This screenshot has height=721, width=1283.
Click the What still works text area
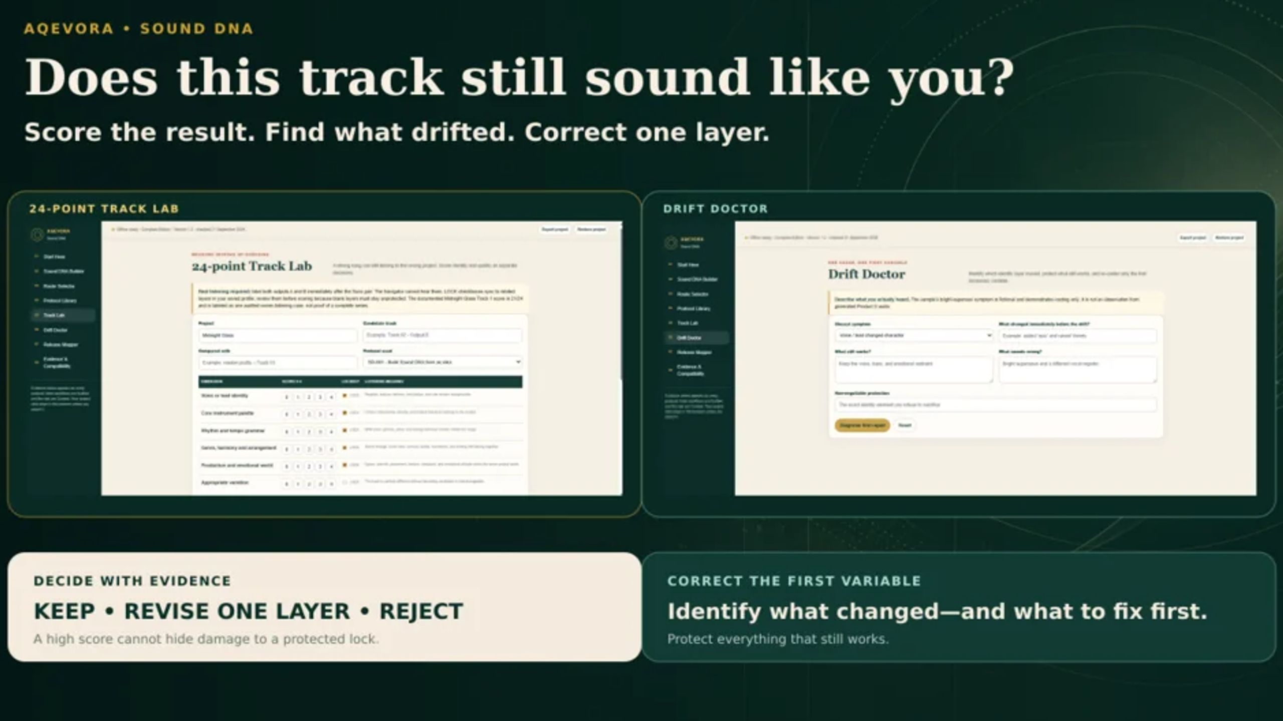pyautogui.click(x=914, y=370)
